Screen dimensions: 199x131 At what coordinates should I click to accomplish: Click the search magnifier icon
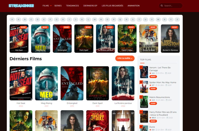tap(162, 6)
